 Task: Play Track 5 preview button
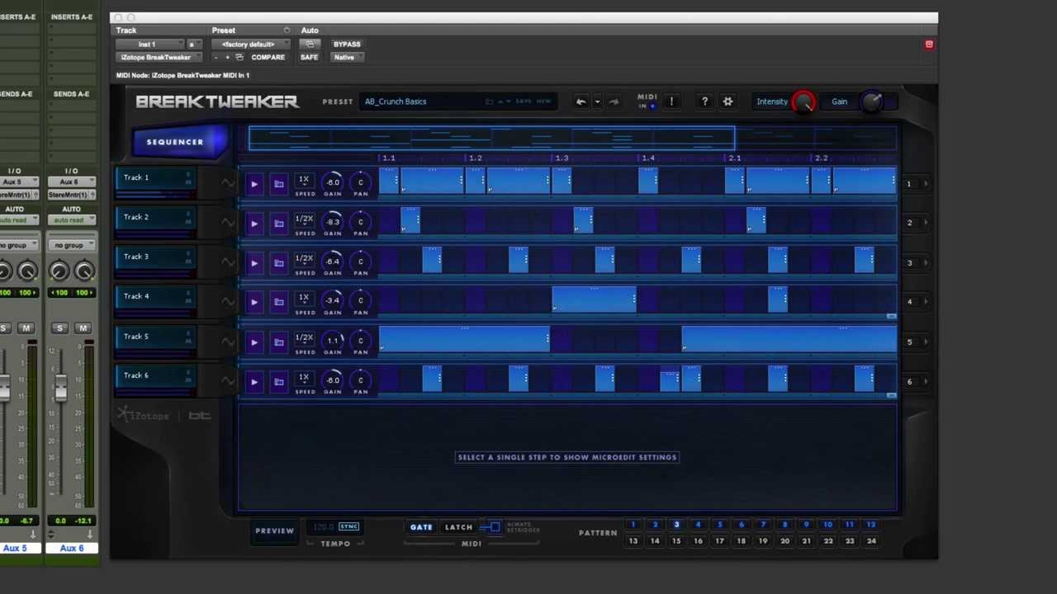tap(254, 342)
